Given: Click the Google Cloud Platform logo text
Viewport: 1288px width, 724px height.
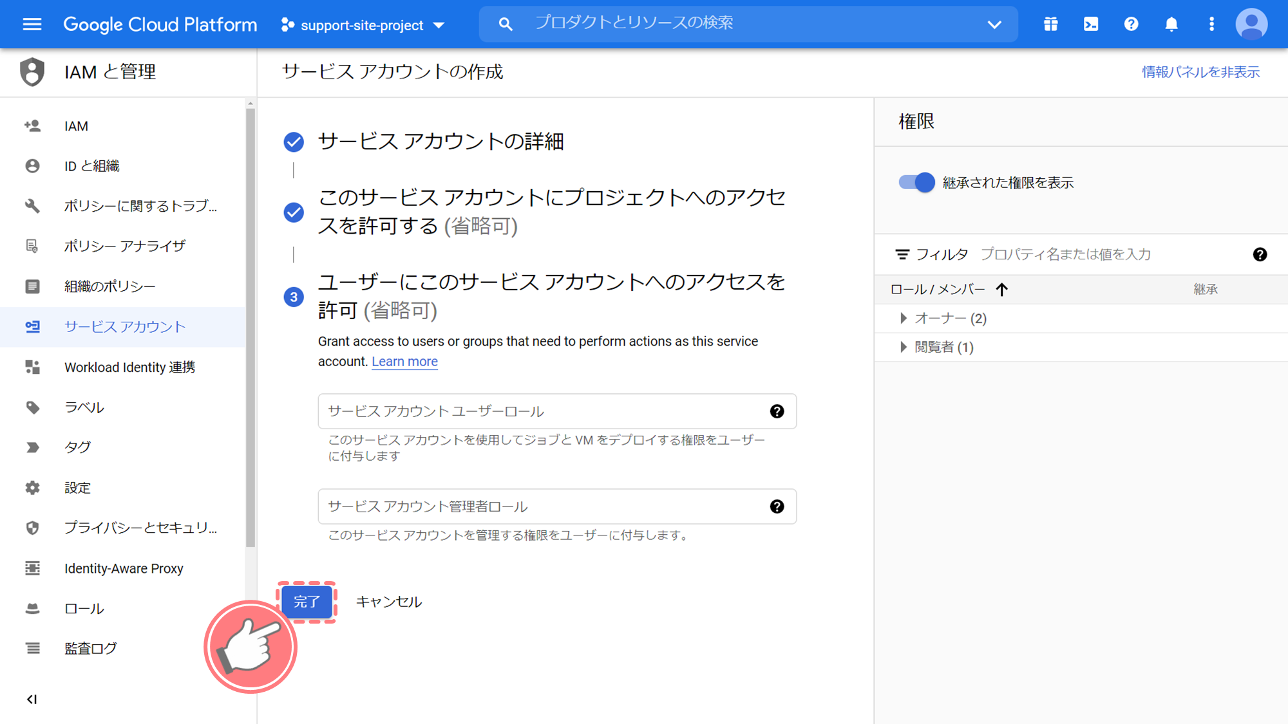Looking at the screenshot, I should pyautogui.click(x=160, y=24).
